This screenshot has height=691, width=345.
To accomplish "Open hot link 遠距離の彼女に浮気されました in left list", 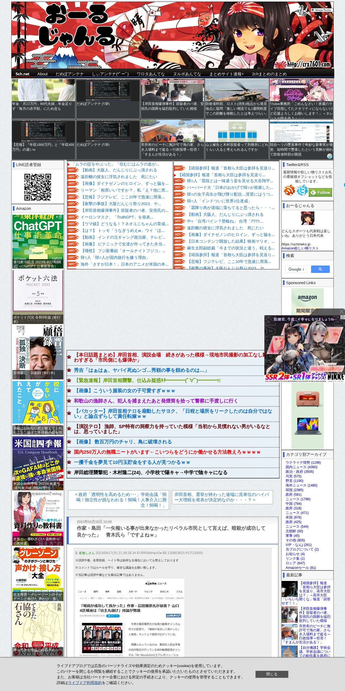I will 119,177.
